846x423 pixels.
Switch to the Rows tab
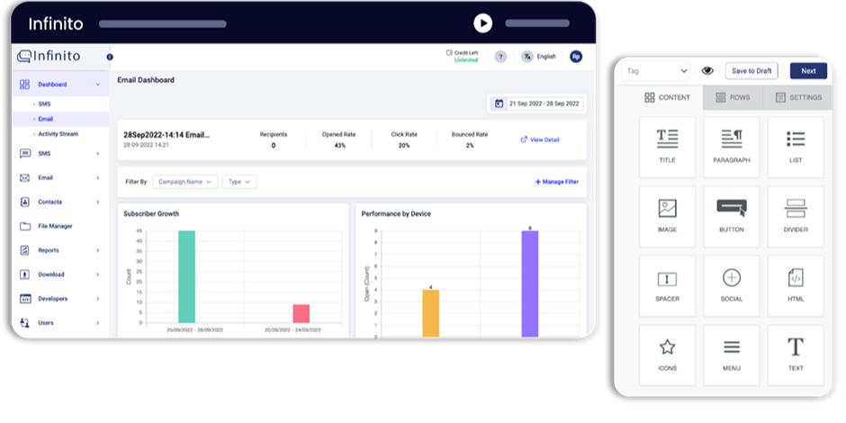(x=732, y=97)
